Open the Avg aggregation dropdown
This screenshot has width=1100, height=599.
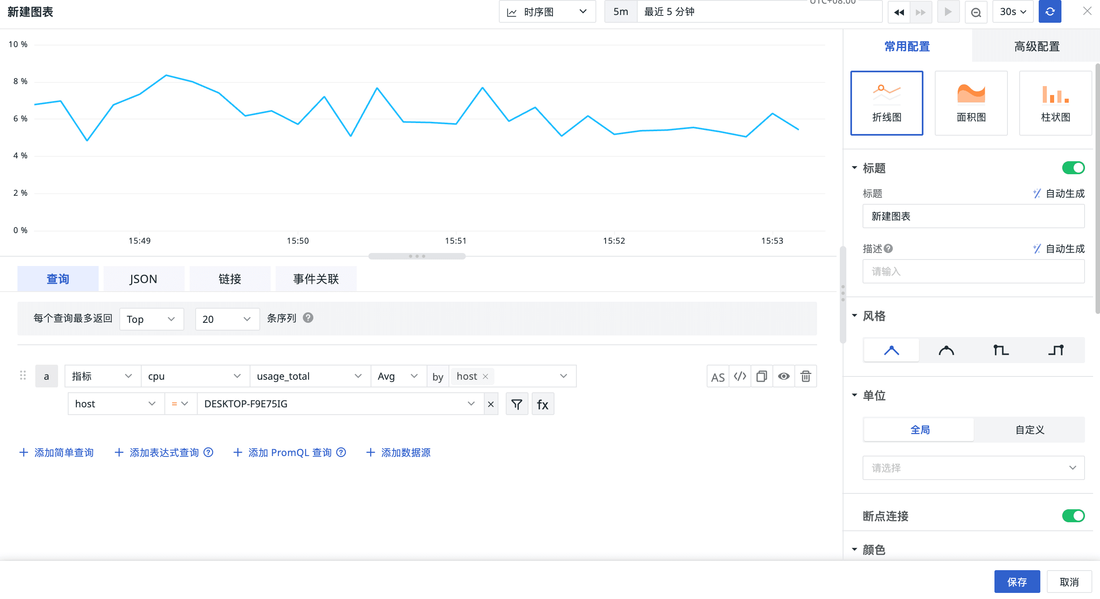(397, 376)
